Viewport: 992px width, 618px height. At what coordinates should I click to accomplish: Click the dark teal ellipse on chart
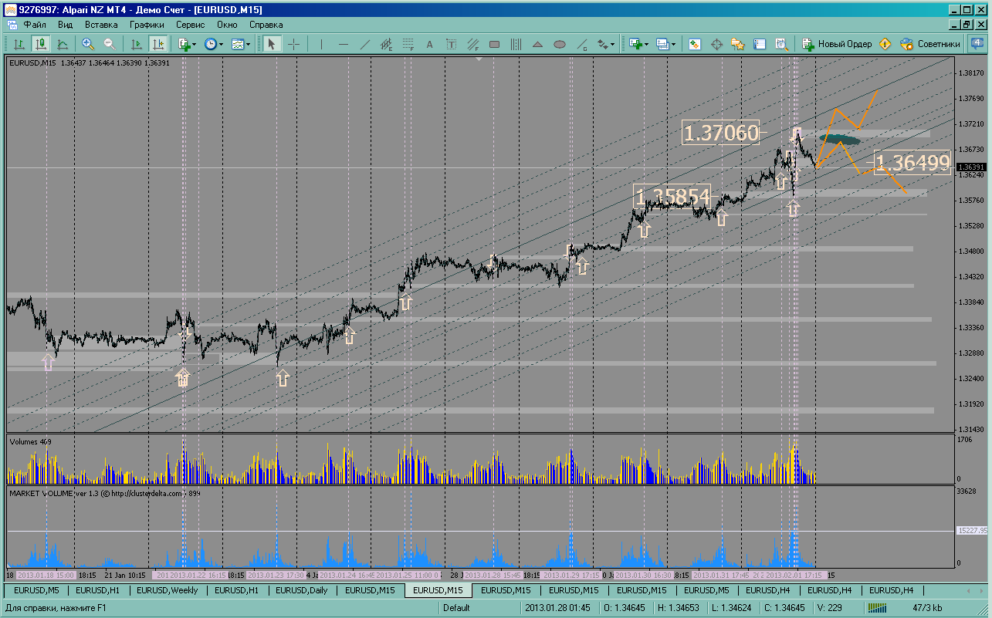click(839, 140)
